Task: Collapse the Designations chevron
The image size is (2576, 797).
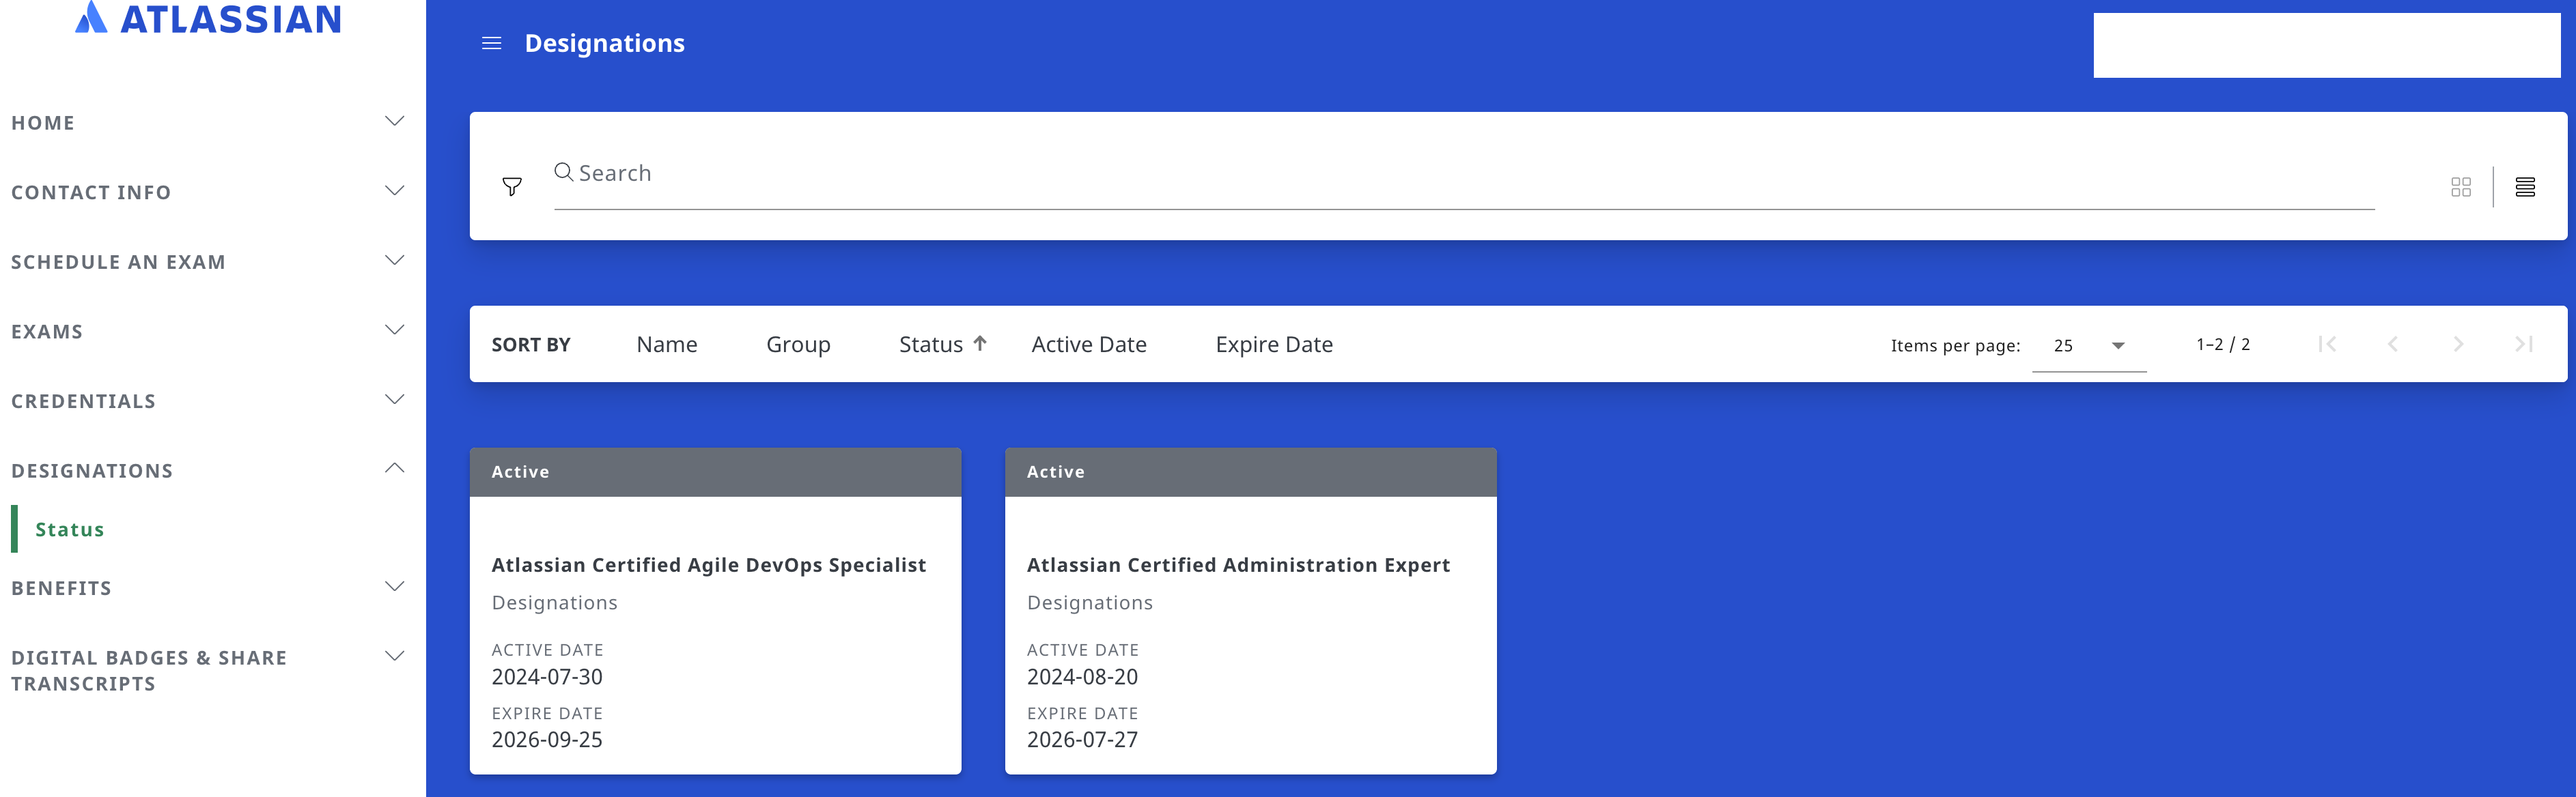Action: [x=395, y=467]
